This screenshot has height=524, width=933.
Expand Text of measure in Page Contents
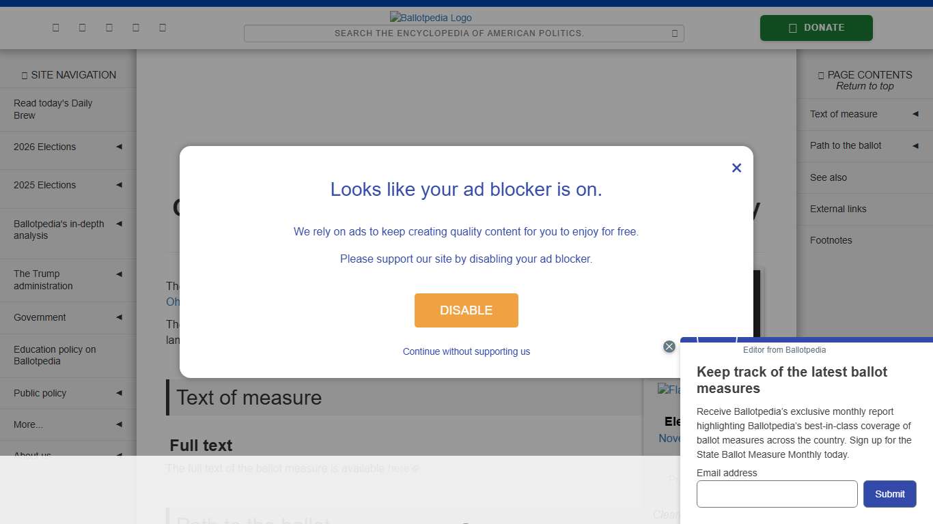915,114
